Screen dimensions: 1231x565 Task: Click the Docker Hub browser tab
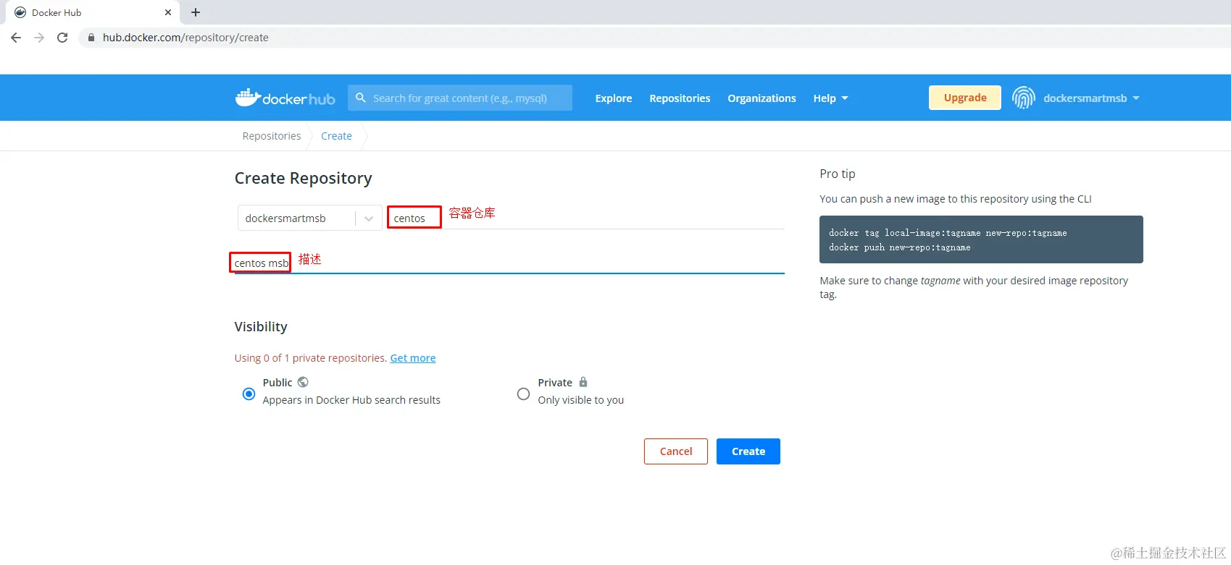(94, 12)
